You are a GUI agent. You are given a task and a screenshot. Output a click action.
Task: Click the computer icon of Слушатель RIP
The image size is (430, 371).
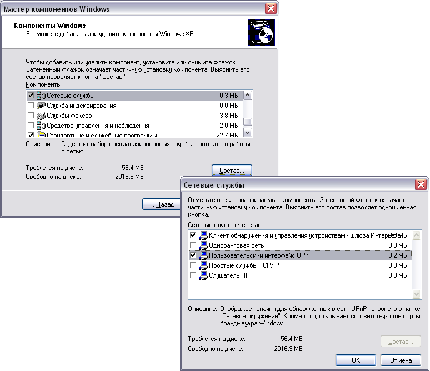[203, 275]
